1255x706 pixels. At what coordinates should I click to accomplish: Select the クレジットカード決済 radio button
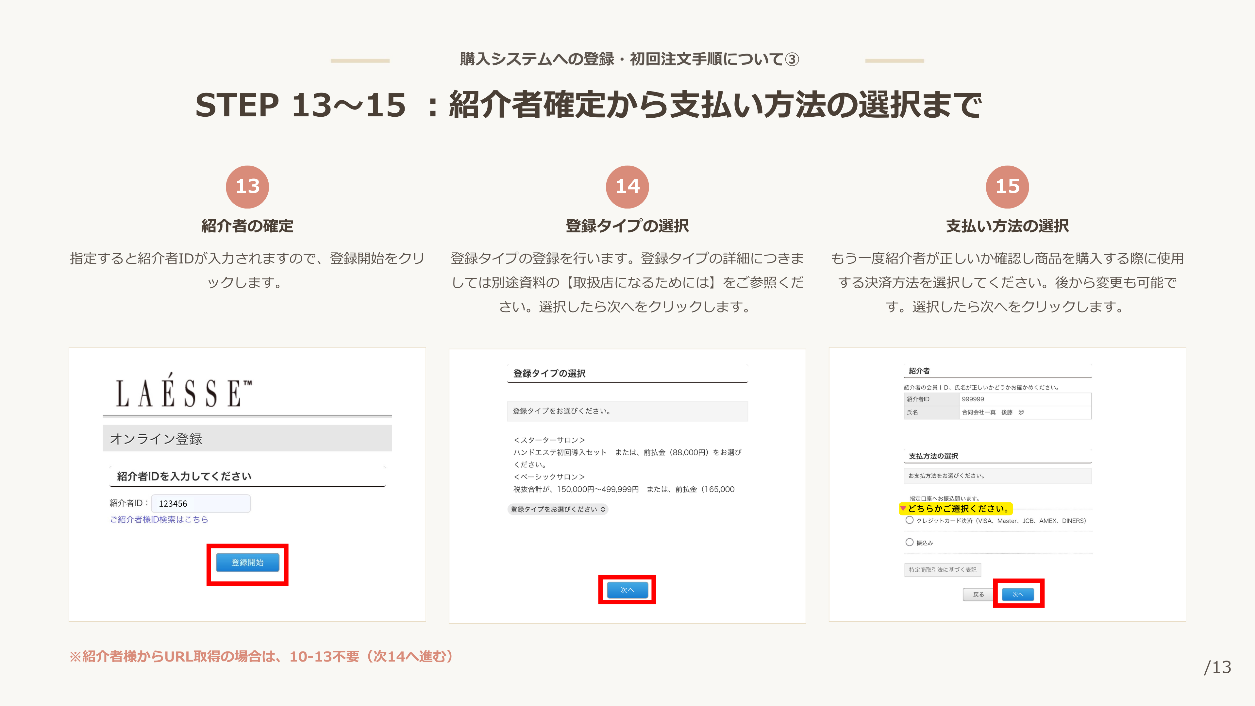[909, 520]
